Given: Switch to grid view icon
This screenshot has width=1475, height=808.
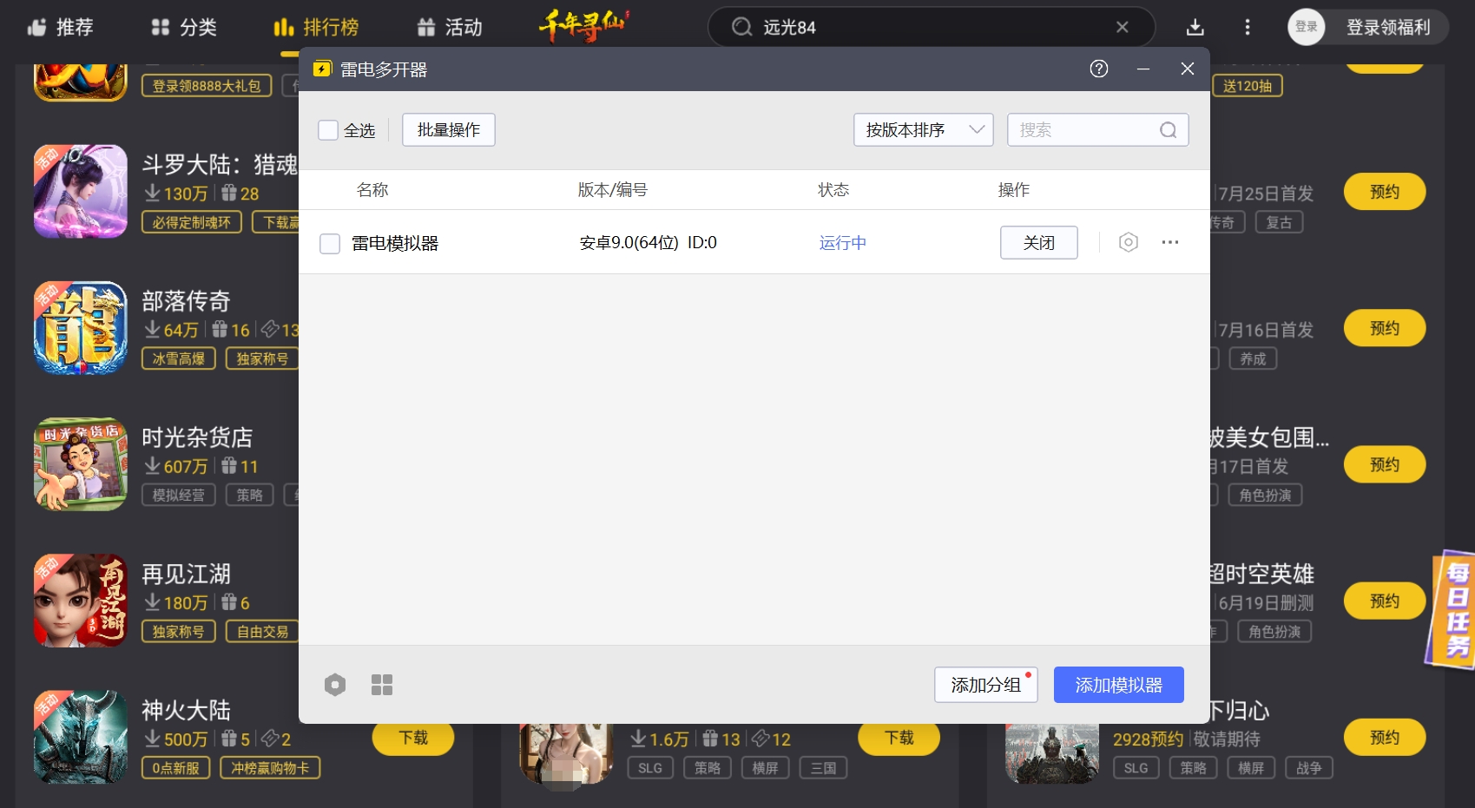Looking at the screenshot, I should (382, 685).
